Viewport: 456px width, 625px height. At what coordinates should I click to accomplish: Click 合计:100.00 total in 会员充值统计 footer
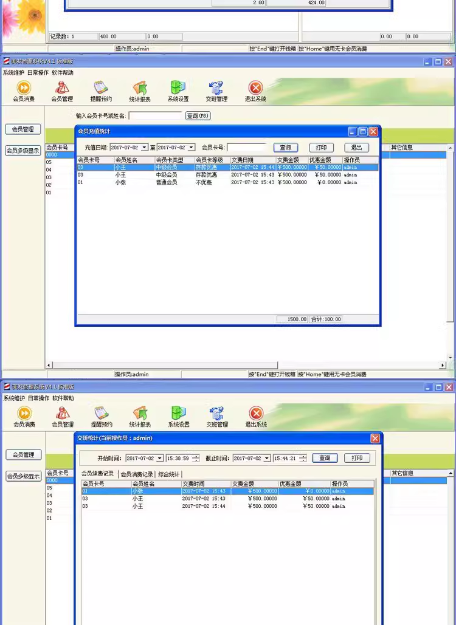pos(325,319)
